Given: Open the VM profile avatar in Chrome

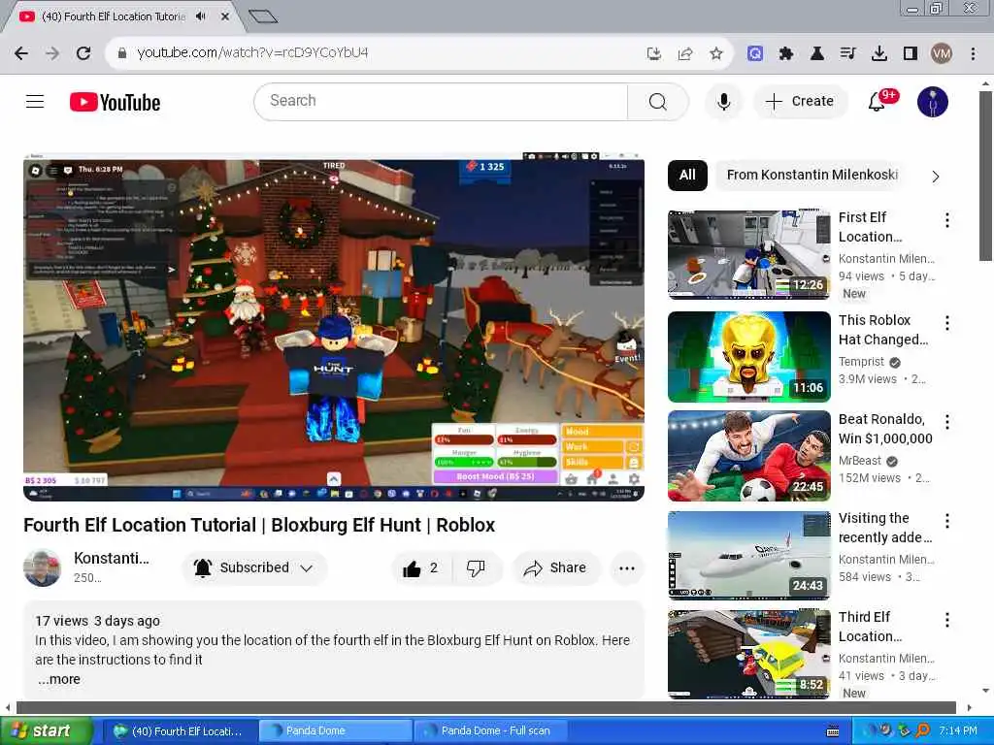Looking at the screenshot, I should pos(942,54).
